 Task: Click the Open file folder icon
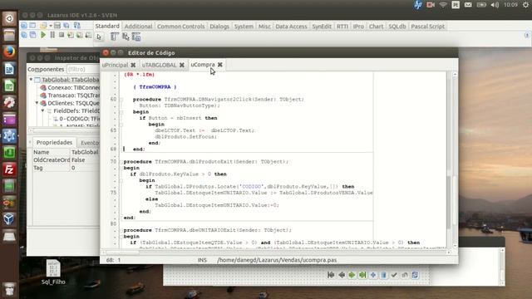[43, 26]
